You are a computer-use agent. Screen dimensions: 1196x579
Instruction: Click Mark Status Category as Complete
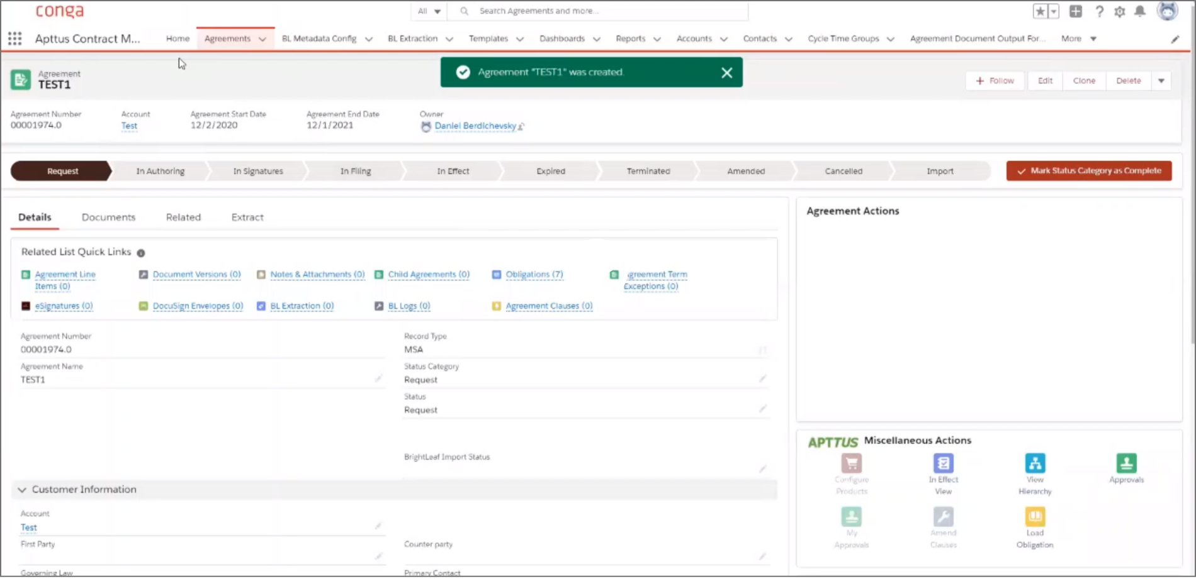1088,171
